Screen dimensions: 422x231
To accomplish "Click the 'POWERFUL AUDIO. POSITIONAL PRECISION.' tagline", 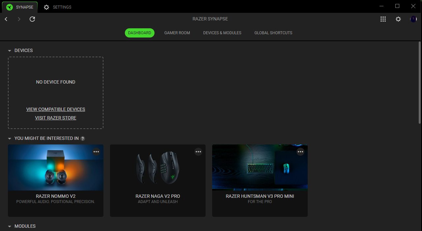I will (x=56, y=202).
